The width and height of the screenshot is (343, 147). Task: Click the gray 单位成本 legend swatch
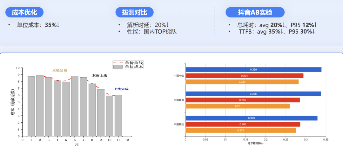click(x=118, y=67)
